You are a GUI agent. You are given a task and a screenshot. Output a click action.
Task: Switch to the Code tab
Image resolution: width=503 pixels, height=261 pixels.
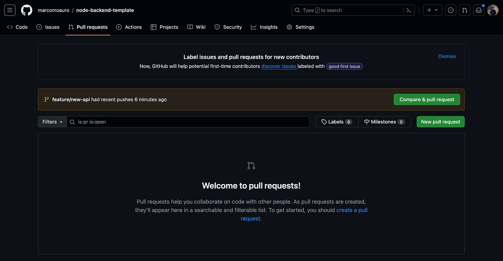point(17,27)
